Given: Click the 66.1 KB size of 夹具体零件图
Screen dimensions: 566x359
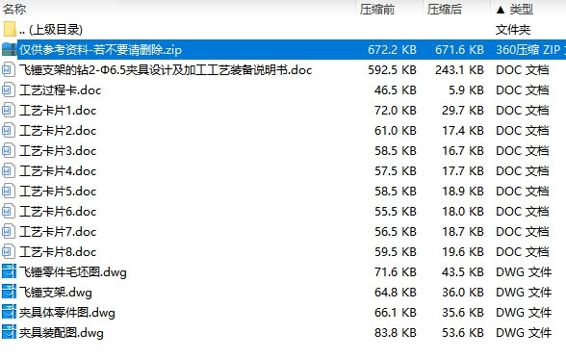Looking at the screenshot, I should click(x=396, y=312).
